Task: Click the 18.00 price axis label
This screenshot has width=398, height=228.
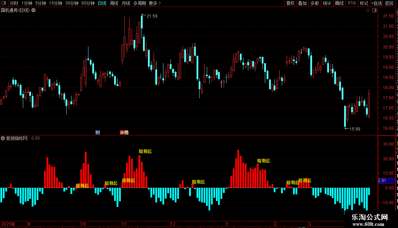Action: [388, 88]
